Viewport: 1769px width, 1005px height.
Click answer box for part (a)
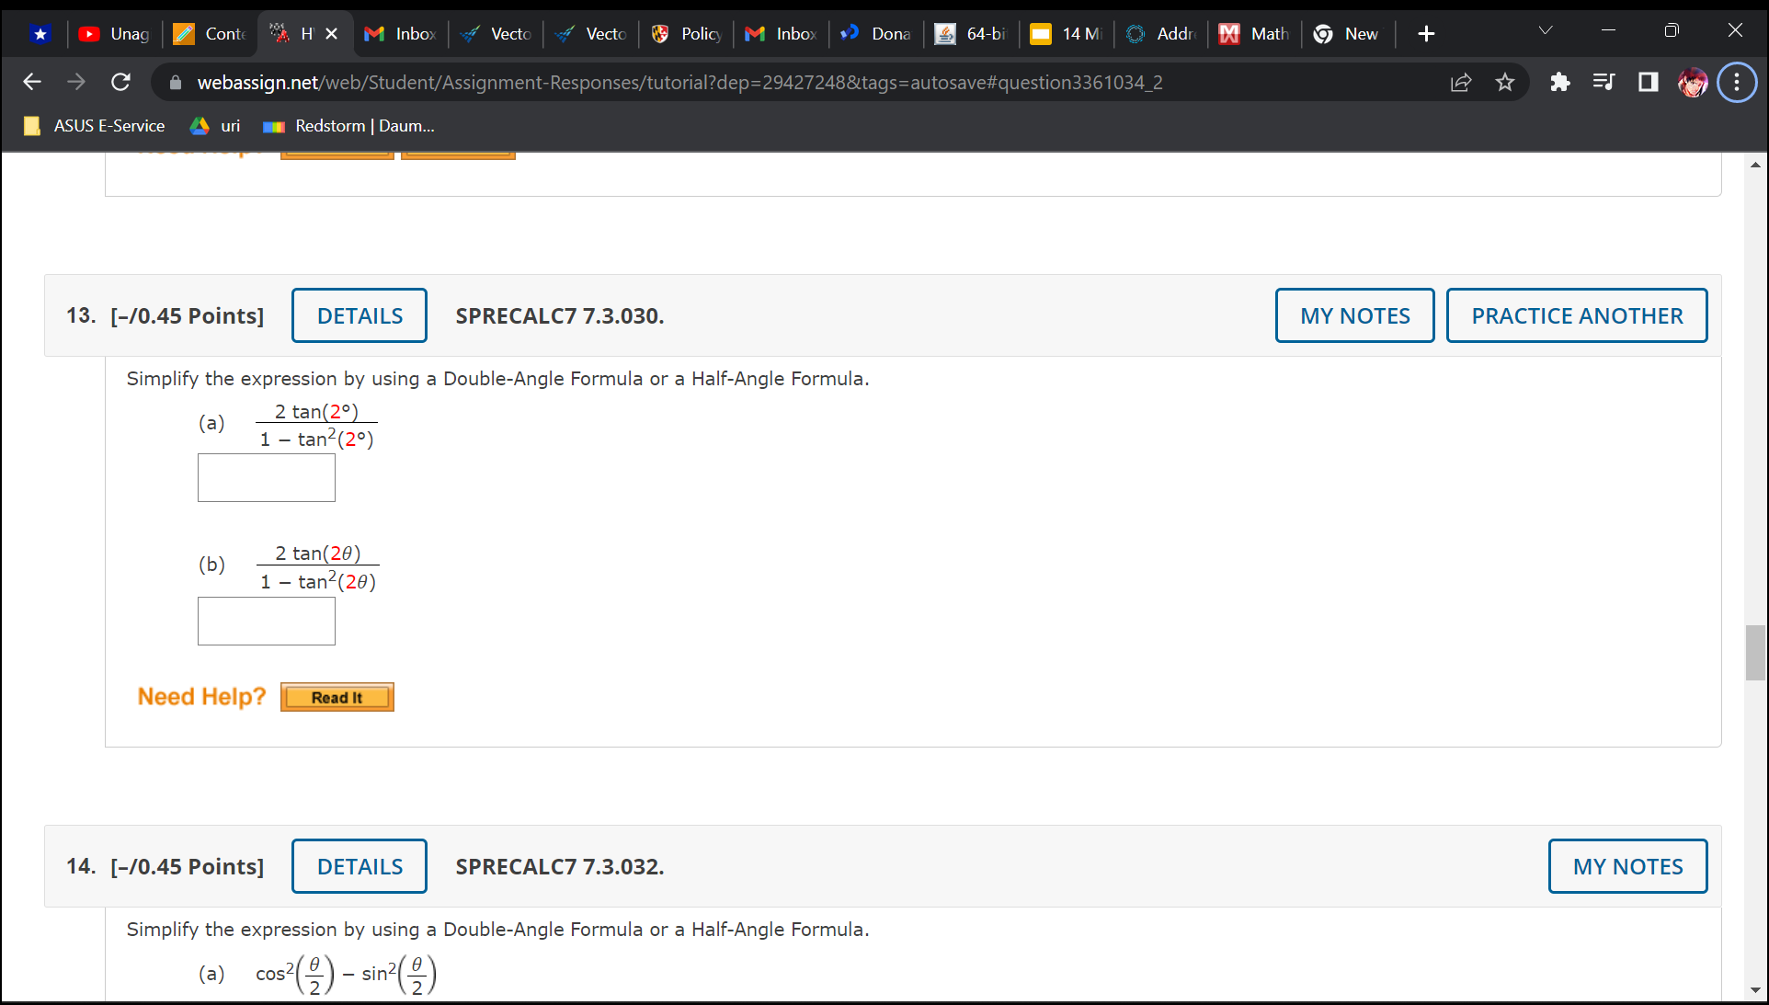tap(267, 478)
